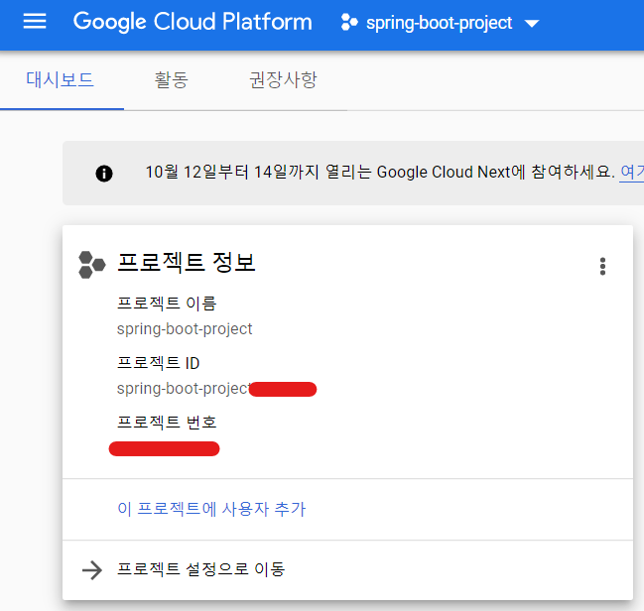This screenshot has width=644, height=611.
Task: Click the info icon in announcement banner
Action: tap(104, 174)
